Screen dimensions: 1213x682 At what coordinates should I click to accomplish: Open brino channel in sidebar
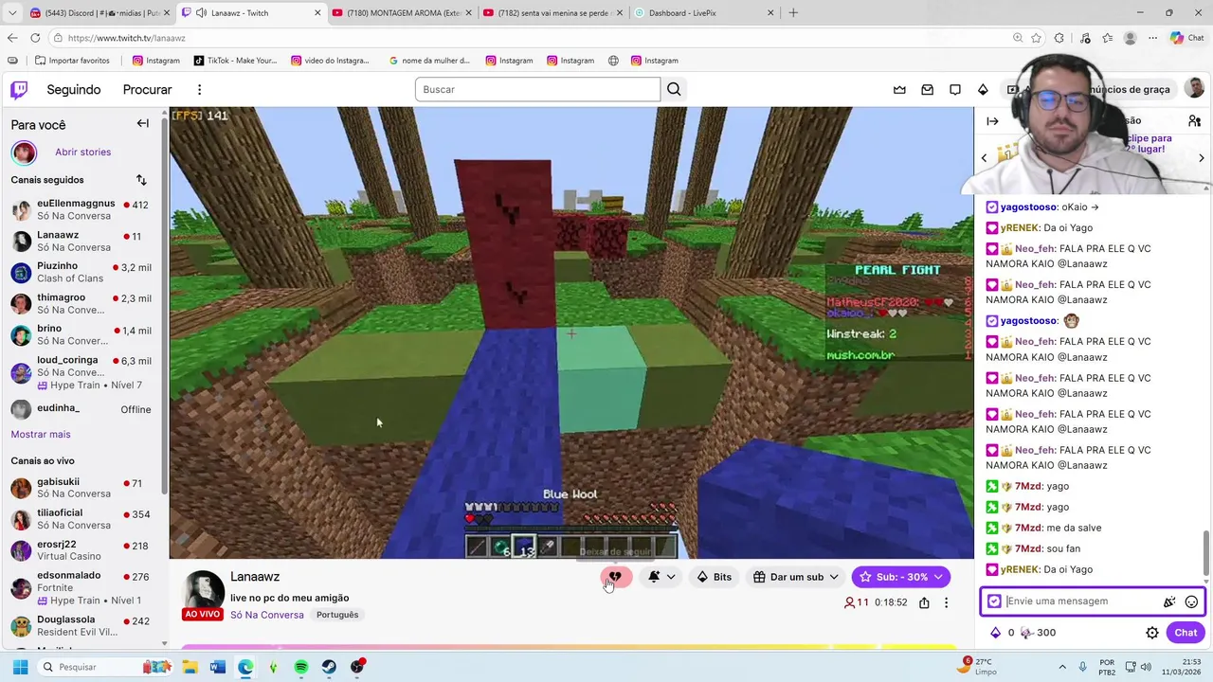pyautogui.click(x=81, y=334)
